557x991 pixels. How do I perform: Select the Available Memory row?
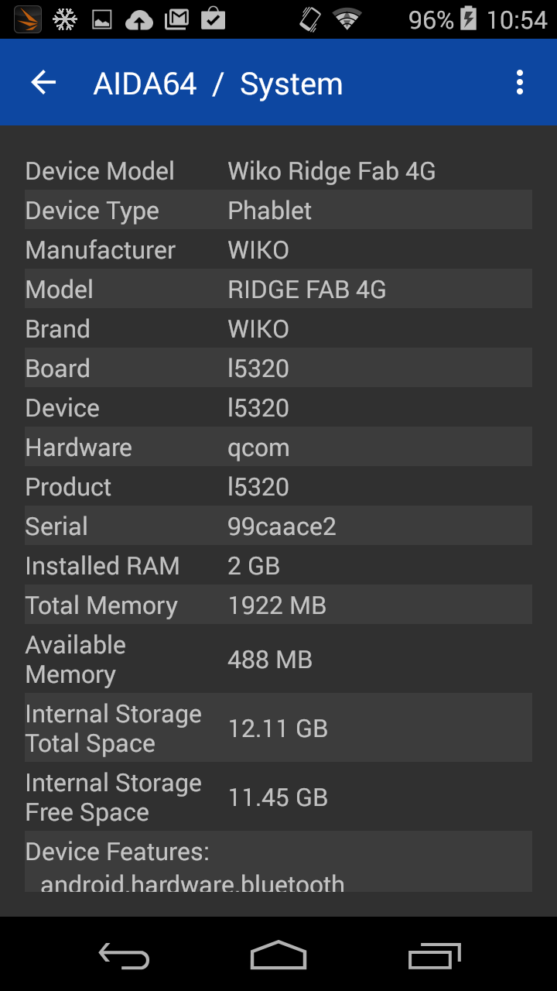tap(278, 659)
